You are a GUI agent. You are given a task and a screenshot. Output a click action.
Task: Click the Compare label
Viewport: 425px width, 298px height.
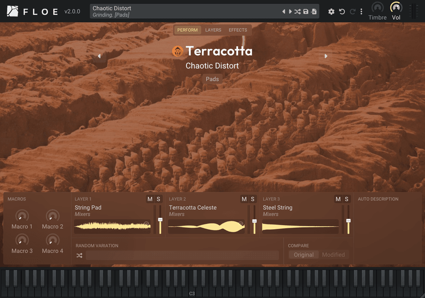point(299,246)
